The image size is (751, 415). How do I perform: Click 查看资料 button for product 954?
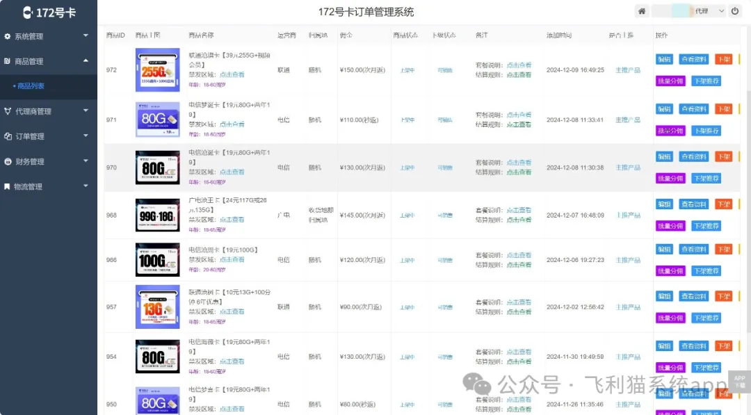click(693, 346)
